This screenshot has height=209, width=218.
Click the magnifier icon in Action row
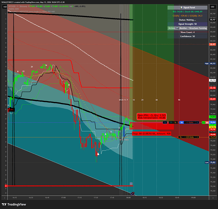[x=177, y=28]
